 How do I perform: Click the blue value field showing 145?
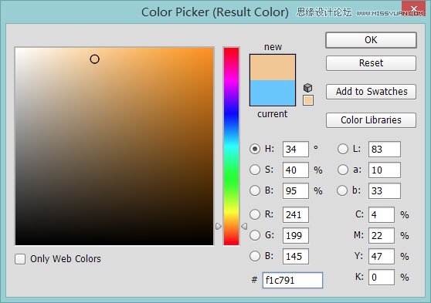[296, 256]
